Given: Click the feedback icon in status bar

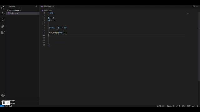Looking at the screenshot, I should coord(193,106).
